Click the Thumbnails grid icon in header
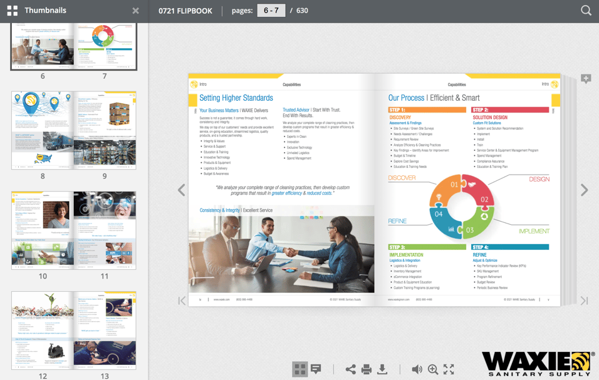Screen dimensions: 599x380 coord(13,11)
